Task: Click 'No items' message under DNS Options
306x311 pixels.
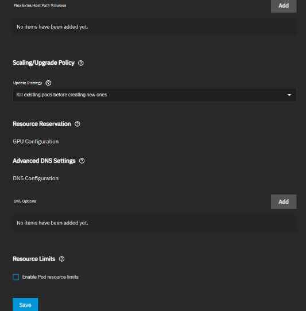Action: coord(52,223)
